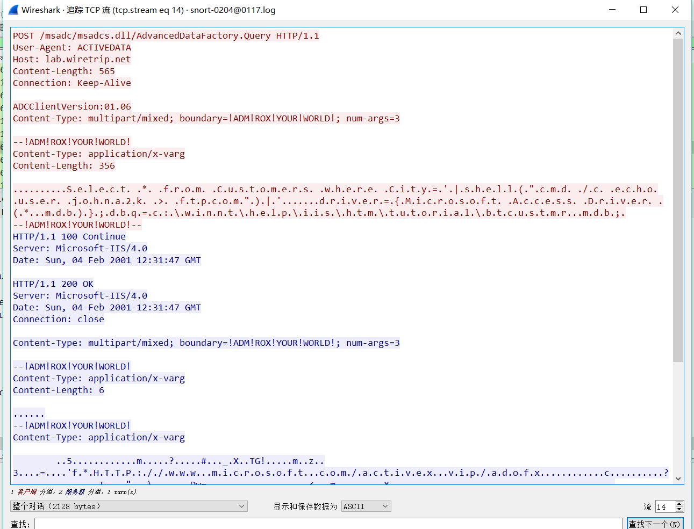Open the ASCII display format dropdown
Viewport: 694px width, 529px height.
tap(366, 506)
